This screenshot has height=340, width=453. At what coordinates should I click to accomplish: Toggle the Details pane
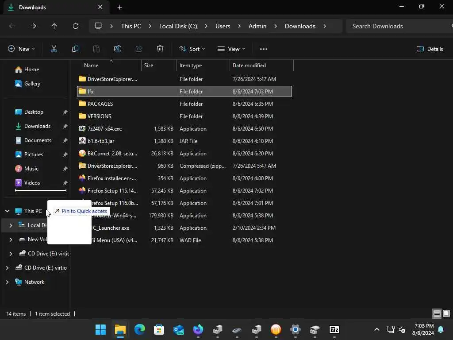click(430, 49)
